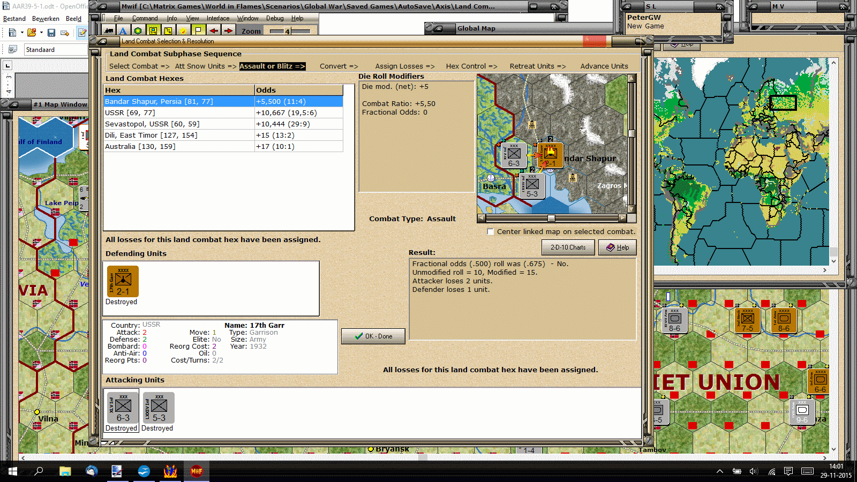Click the 7-5 unit counter in lower-right map
Image resolution: width=857 pixels, height=482 pixels.
click(747, 320)
